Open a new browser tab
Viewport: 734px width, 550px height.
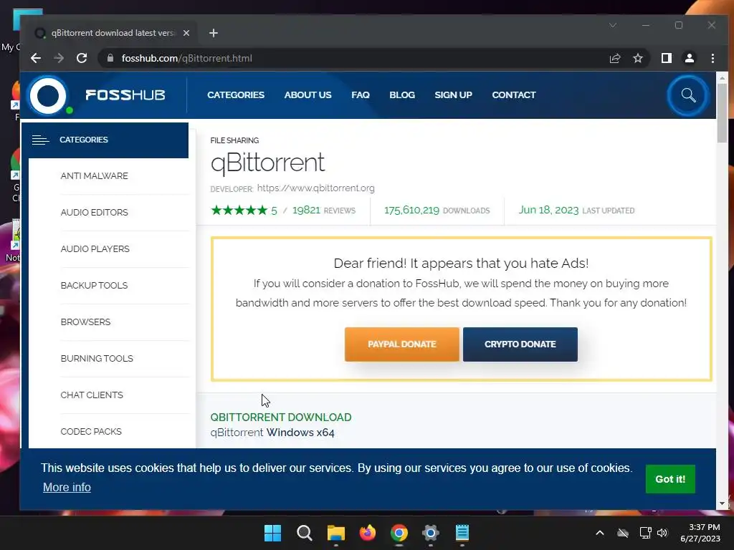[x=214, y=33]
